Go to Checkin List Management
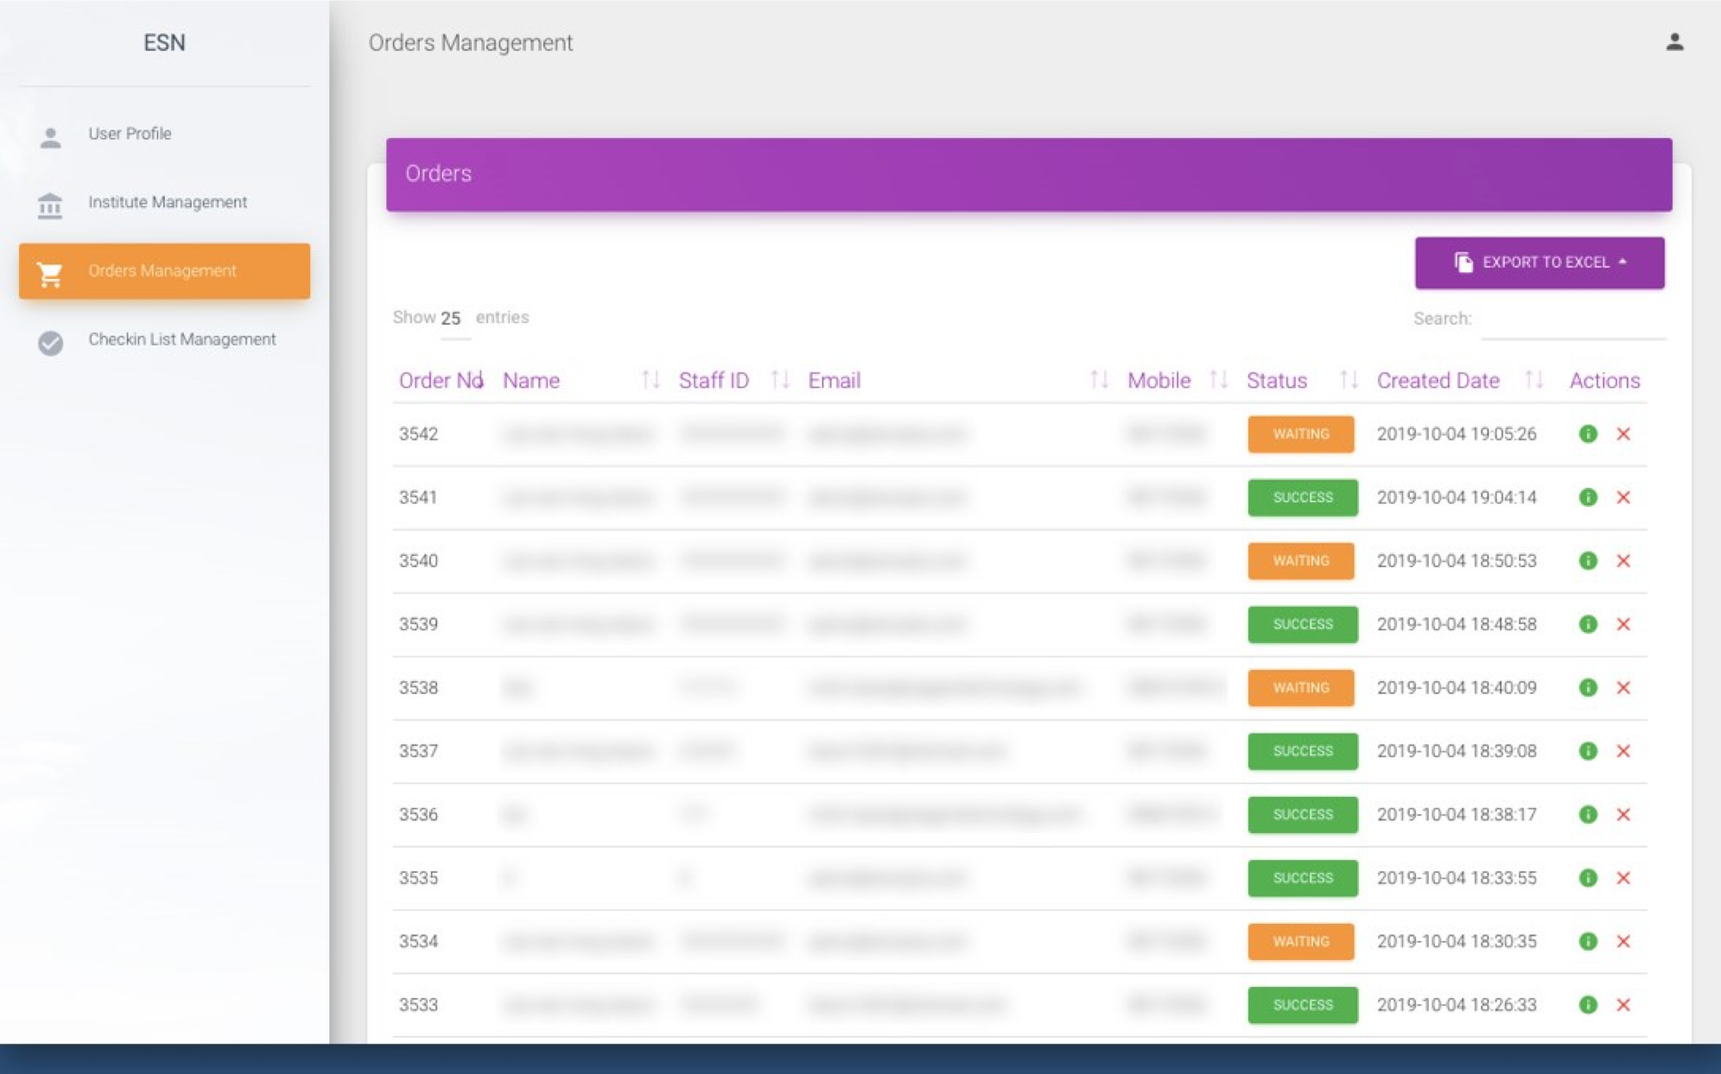The height and width of the screenshot is (1074, 1721). (181, 339)
